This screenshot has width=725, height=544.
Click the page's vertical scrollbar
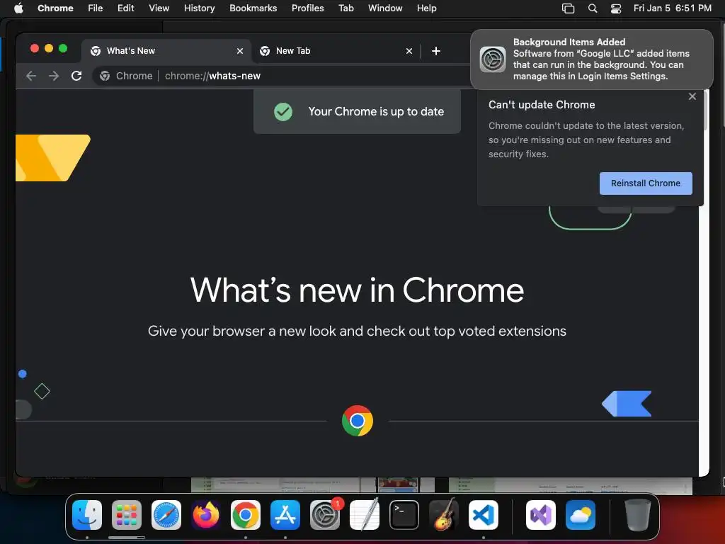pyautogui.click(x=704, y=110)
